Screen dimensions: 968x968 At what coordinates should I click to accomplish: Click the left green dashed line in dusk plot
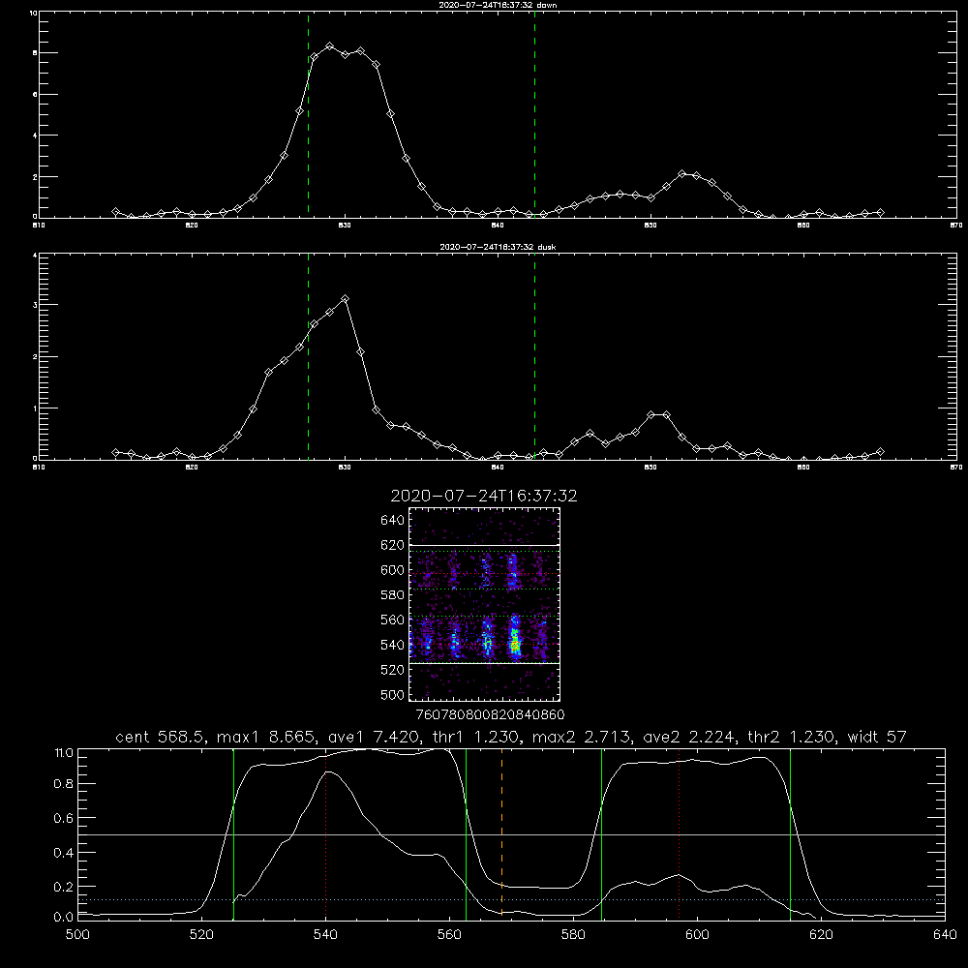(x=308, y=356)
